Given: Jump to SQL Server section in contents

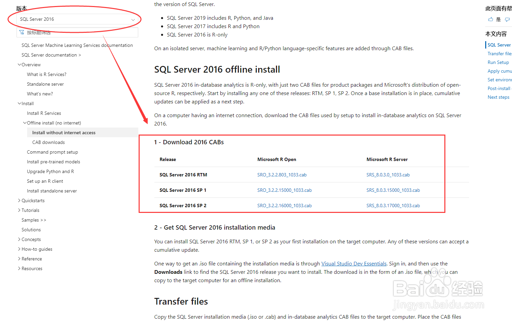Looking at the screenshot, I should tap(499, 45).
